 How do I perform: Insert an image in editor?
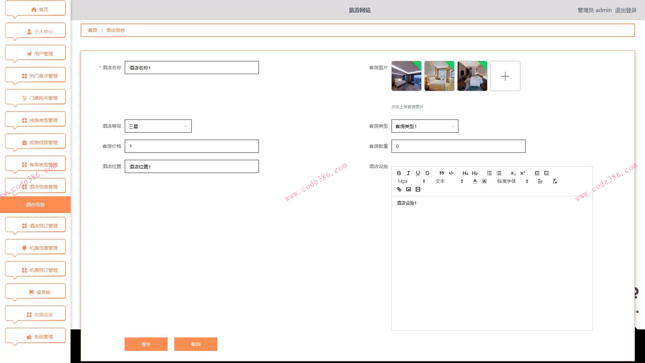408,189
